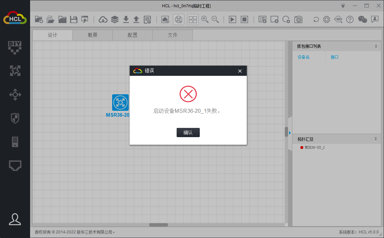Click the zoom in magnifier icon

coord(205,19)
